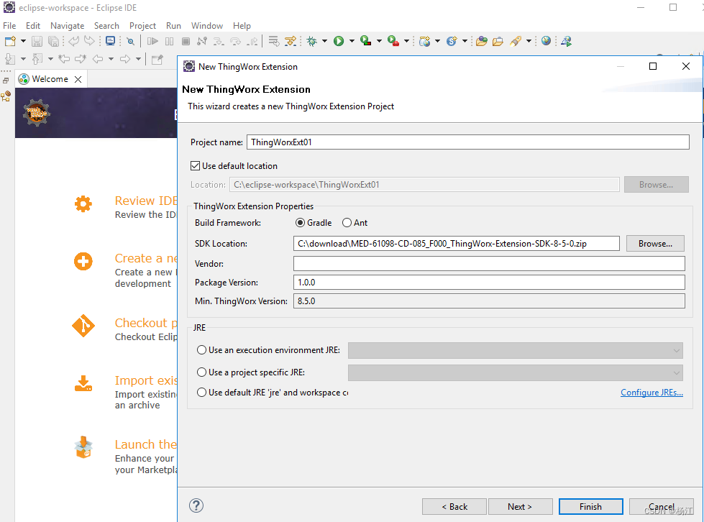Open the Project menu
704x522 pixels.
(142, 26)
